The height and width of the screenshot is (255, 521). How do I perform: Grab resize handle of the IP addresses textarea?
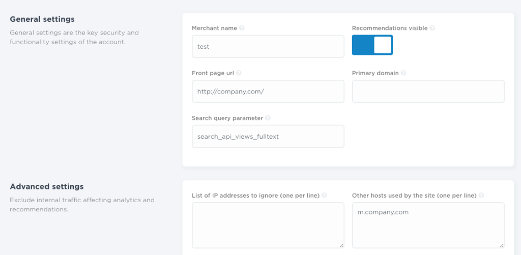tap(341, 245)
